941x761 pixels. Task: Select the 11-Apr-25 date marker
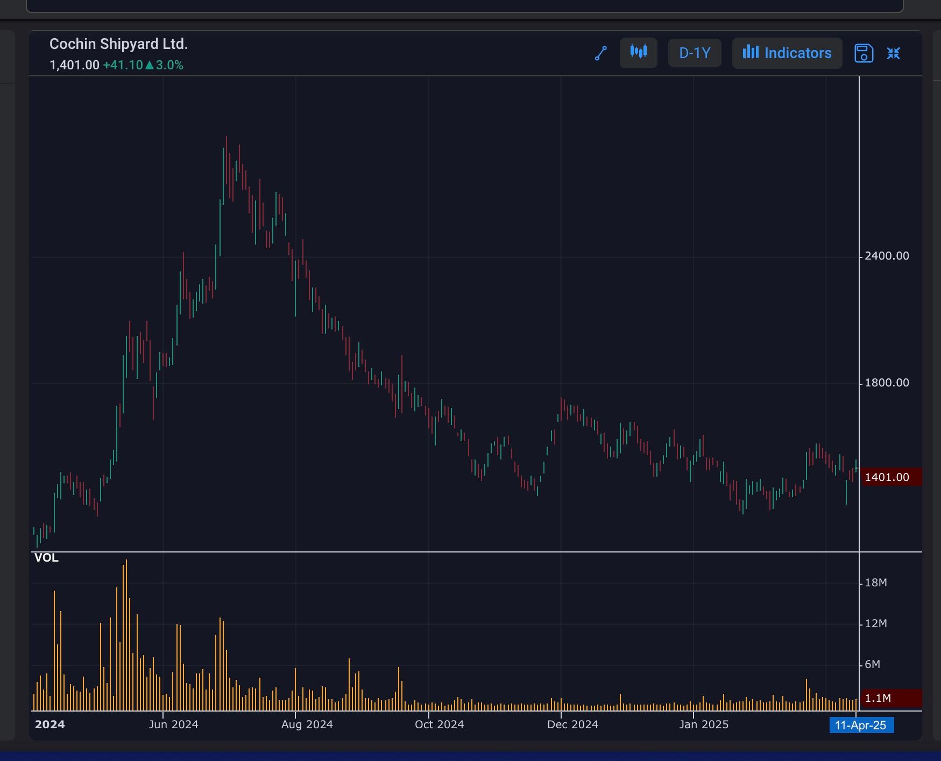(861, 725)
